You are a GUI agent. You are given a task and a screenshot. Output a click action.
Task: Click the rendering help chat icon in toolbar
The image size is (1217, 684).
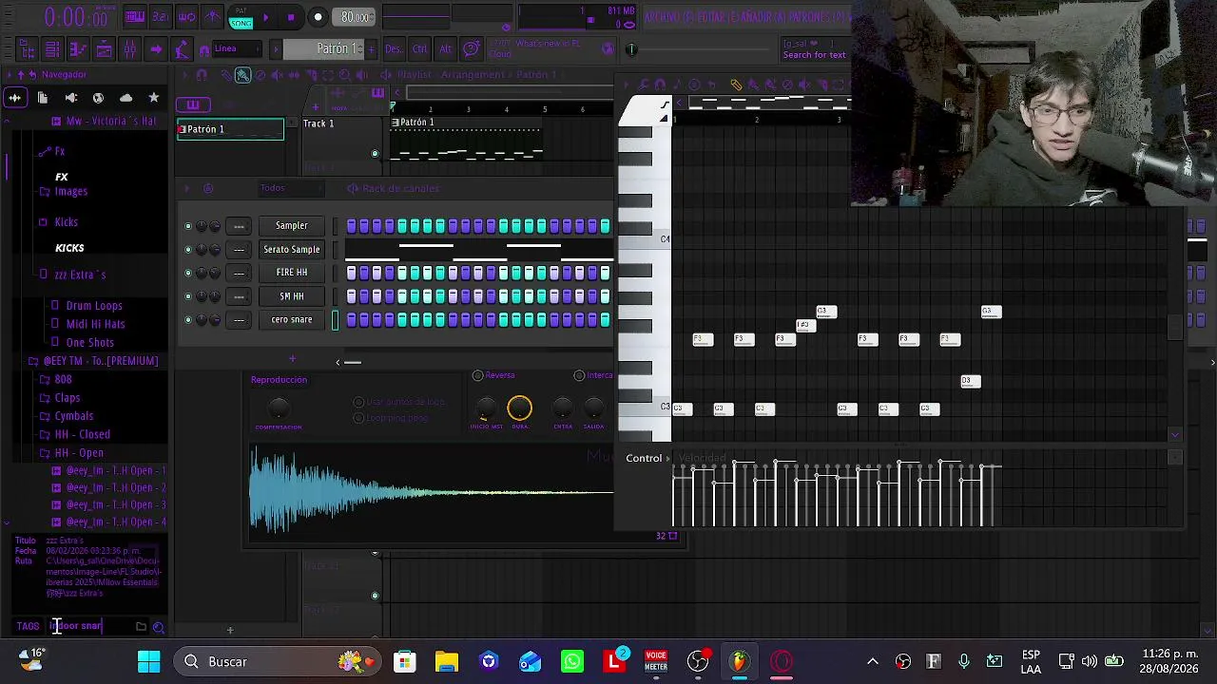coord(472,49)
